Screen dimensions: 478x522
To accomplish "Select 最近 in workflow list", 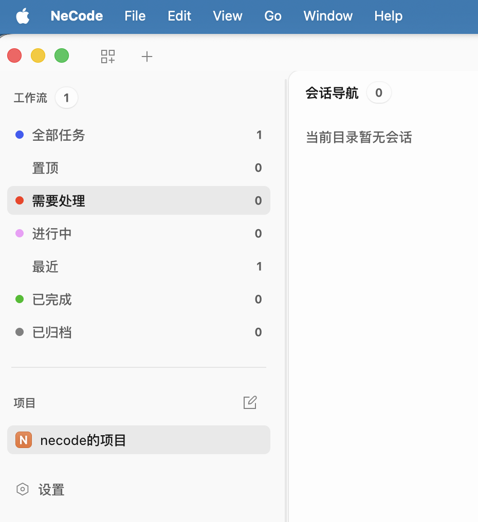I will pyautogui.click(x=139, y=266).
